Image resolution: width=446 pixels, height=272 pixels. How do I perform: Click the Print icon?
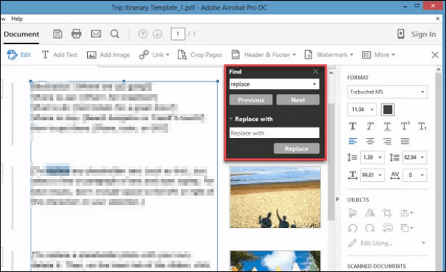coord(76,34)
